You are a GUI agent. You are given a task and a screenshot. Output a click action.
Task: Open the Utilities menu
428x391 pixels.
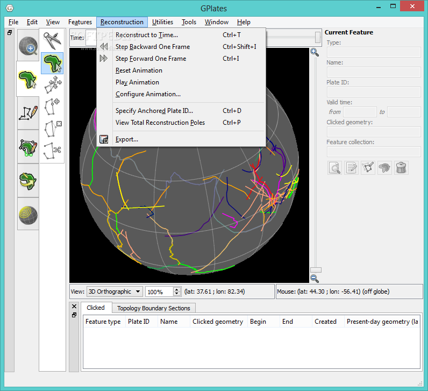(x=162, y=22)
